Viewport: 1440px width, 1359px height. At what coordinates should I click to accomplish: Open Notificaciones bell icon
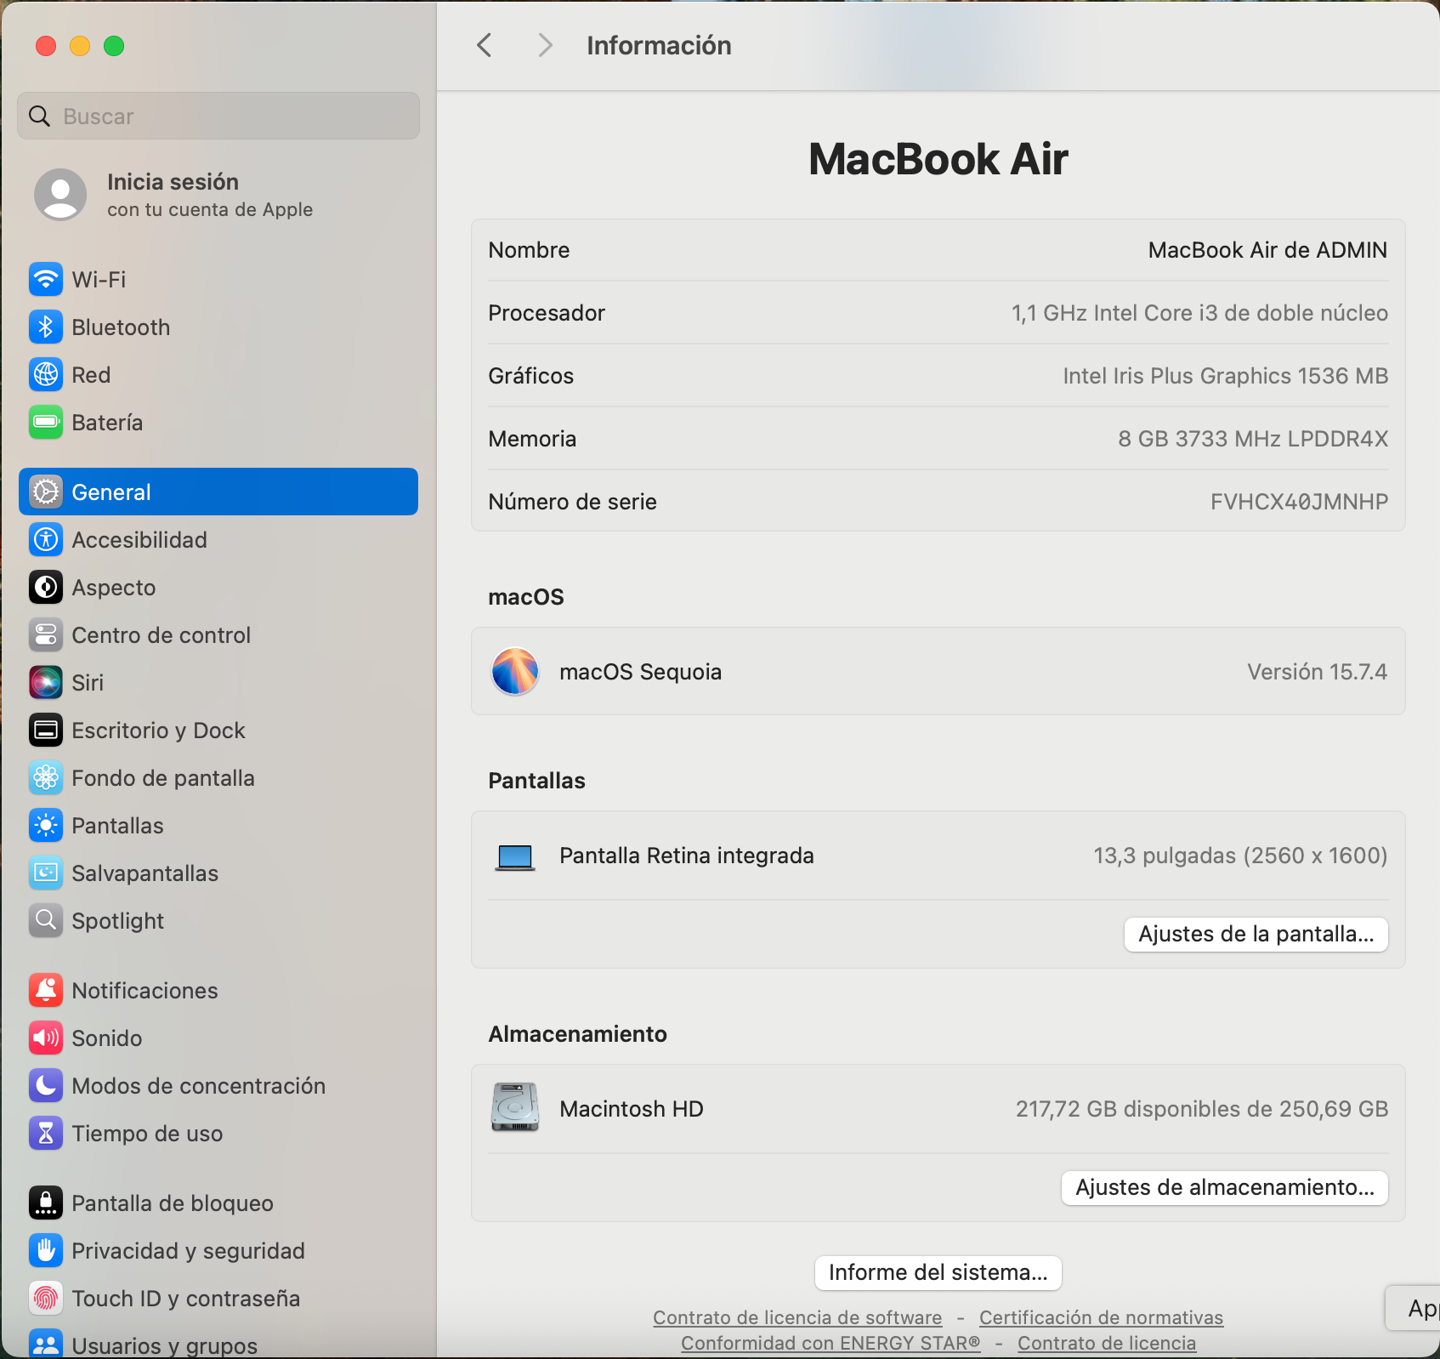point(46,991)
